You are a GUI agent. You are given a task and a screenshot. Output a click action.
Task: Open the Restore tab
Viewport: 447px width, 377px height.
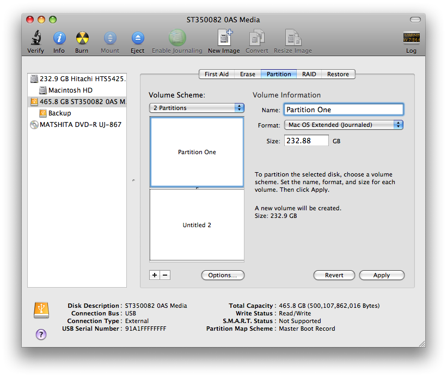pos(338,74)
